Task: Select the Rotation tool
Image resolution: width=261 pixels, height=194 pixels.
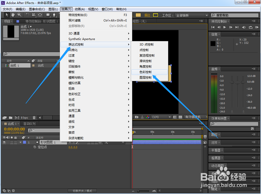Action: pos(27,15)
